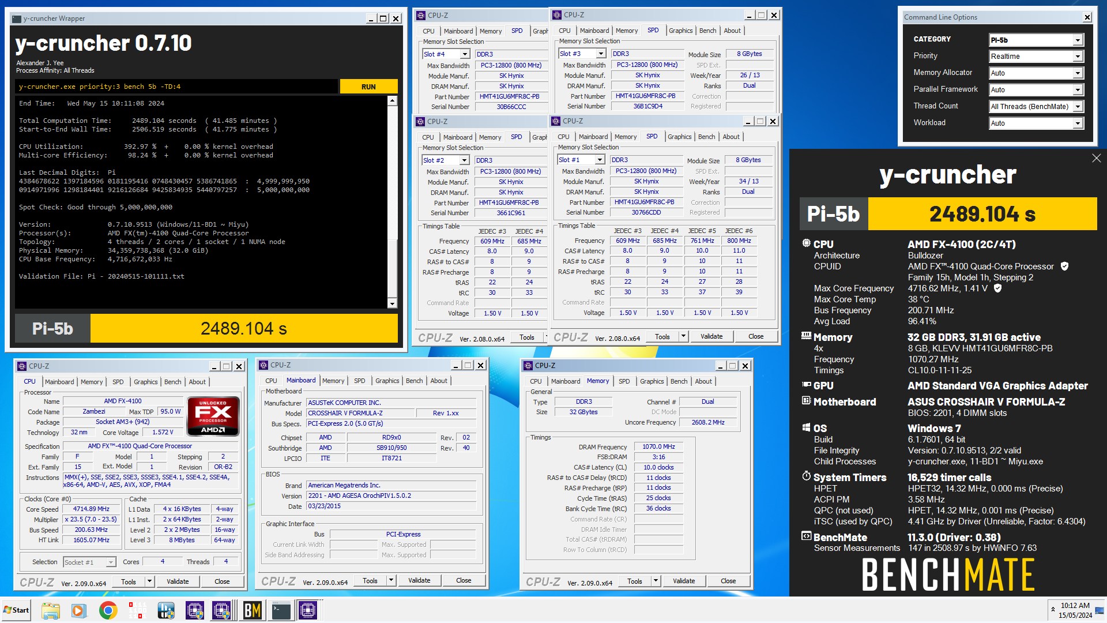Image resolution: width=1107 pixels, height=623 pixels.
Task: Click Tools button in CPU-Z Slot #2 window
Action: coord(527,337)
